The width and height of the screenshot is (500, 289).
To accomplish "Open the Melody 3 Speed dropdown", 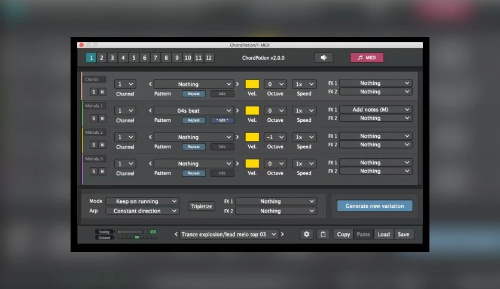I will pyautogui.click(x=304, y=163).
